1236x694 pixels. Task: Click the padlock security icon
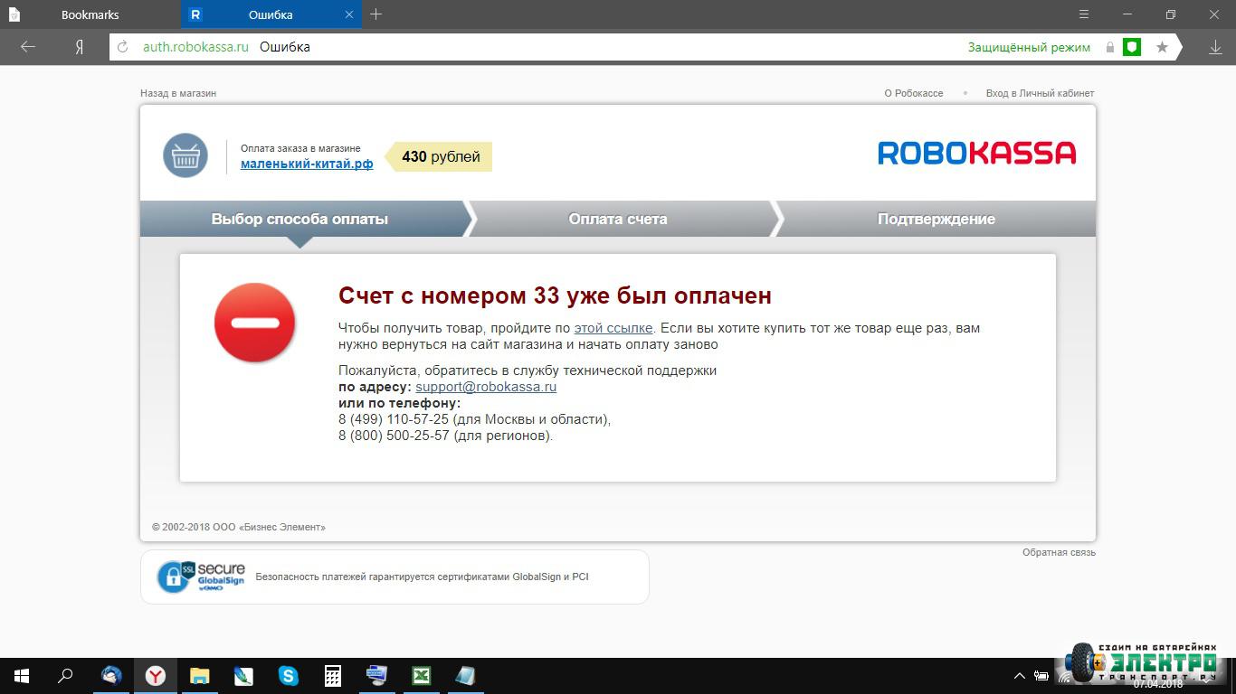coord(1110,47)
